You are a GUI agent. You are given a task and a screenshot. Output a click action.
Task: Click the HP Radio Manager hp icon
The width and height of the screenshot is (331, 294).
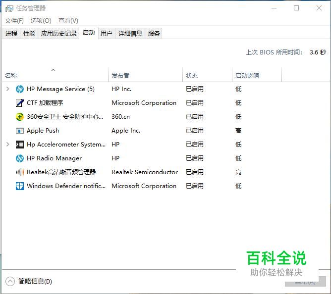[x=20, y=158]
